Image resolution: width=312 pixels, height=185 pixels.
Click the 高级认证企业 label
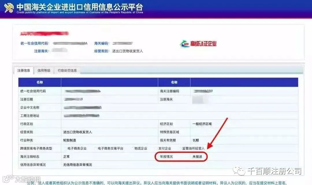point(203,44)
